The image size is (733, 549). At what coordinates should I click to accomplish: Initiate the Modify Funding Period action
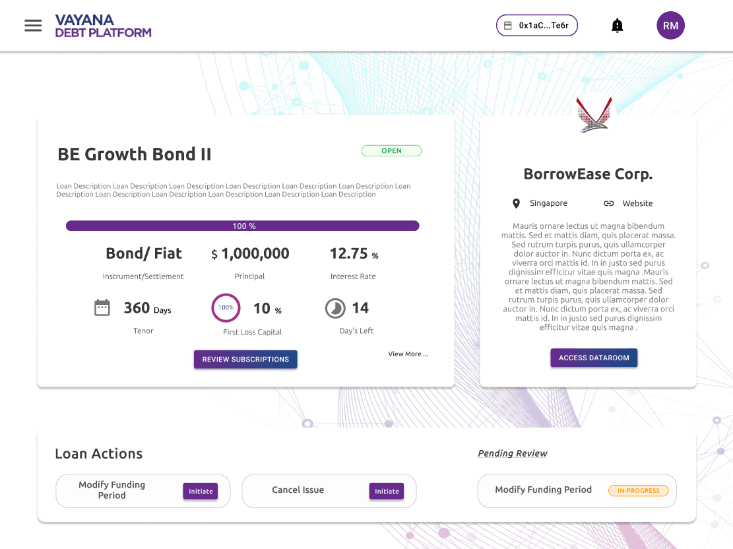pyautogui.click(x=201, y=491)
